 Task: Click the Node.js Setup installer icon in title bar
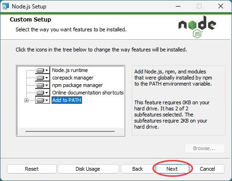tap(5, 7)
